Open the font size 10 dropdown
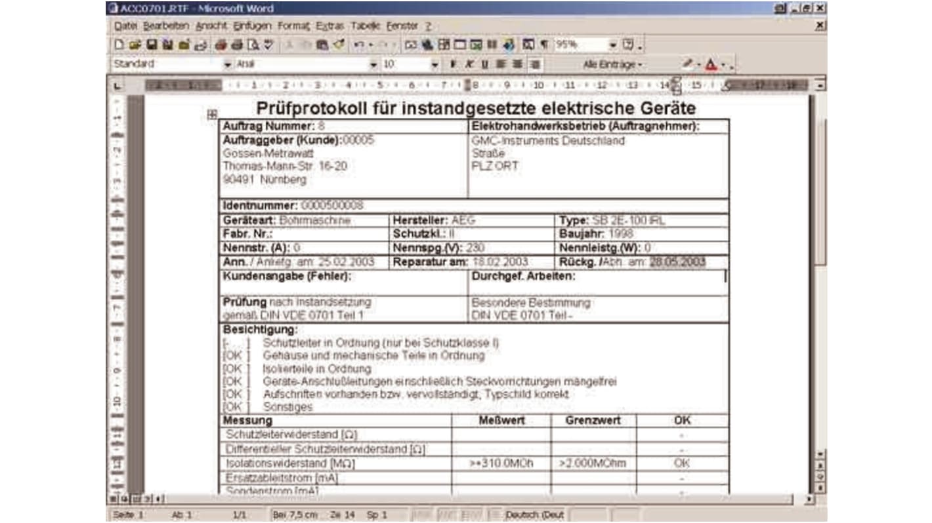 pos(434,64)
